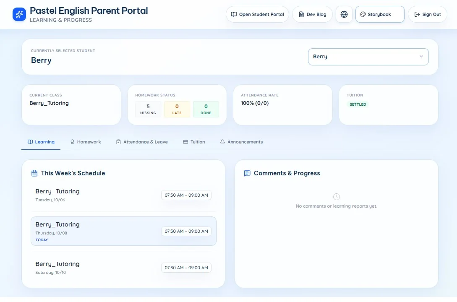Viewport: 457px width, 302px height.
Task: Click the 5 Missing homework counter
Action: (x=148, y=109)
